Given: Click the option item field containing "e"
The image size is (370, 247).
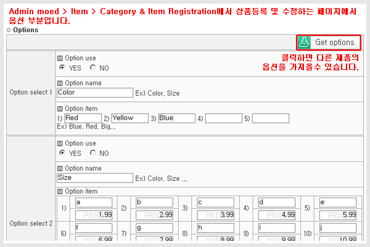Looking at the screenshot, I should (338, 202).
